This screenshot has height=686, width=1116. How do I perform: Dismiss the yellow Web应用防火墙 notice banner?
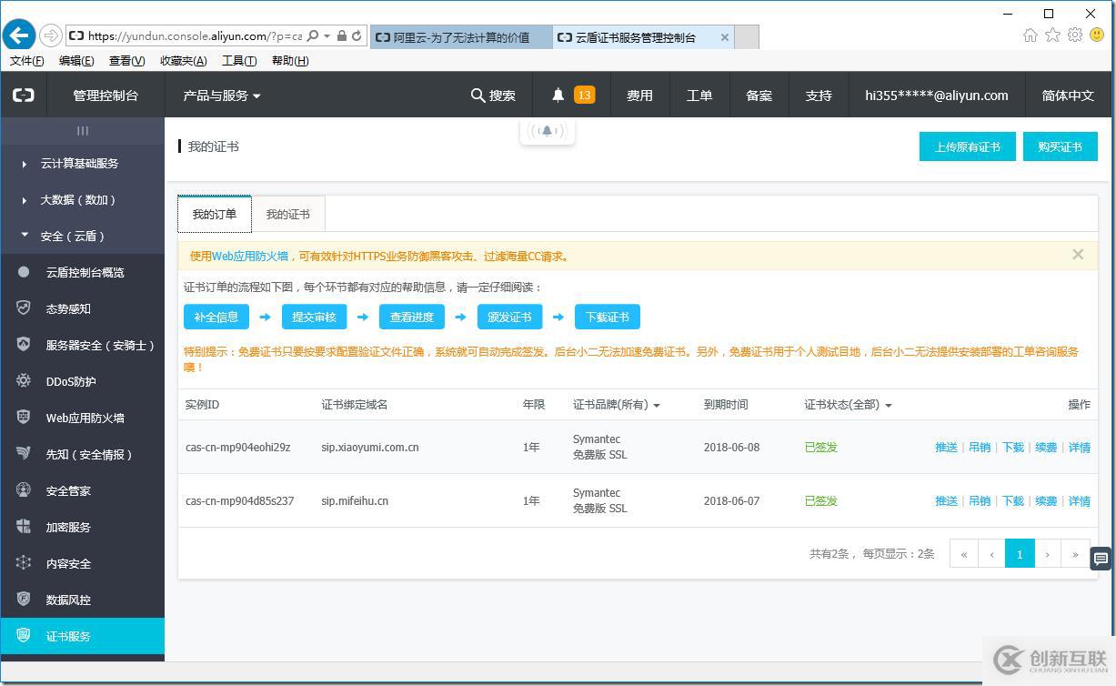pos(1078,255)
